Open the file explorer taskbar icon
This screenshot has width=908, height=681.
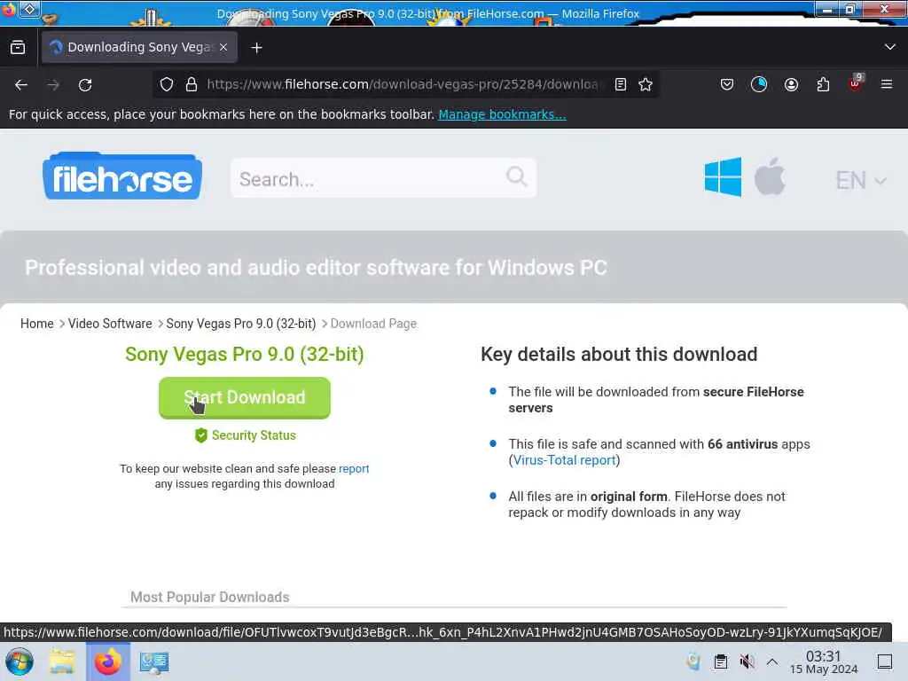(61, 661)
